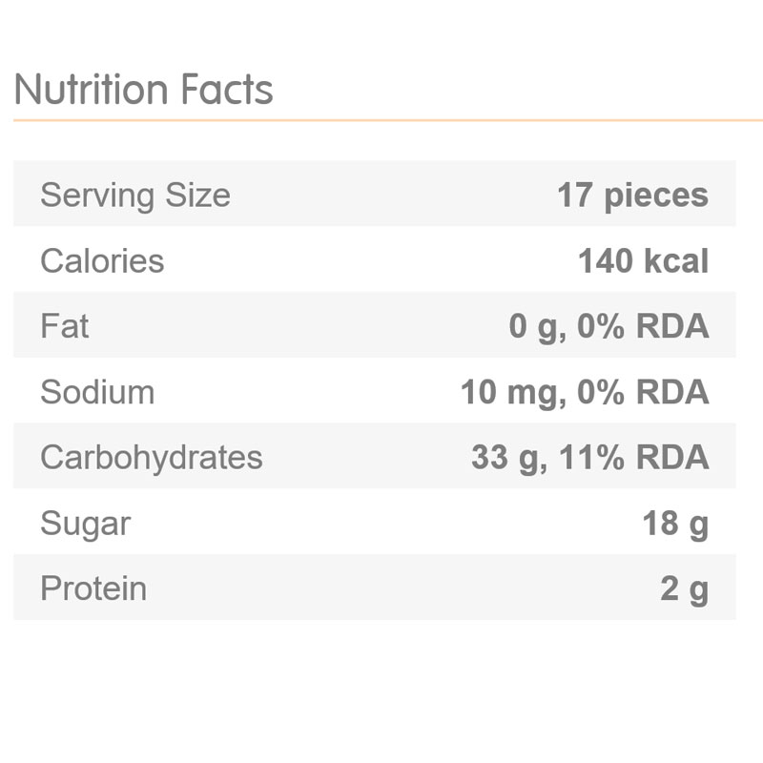Screen dimensions: 763x763
Task: Select the Sugar row label
Action: pyautogui.click(x=85, y=524)
